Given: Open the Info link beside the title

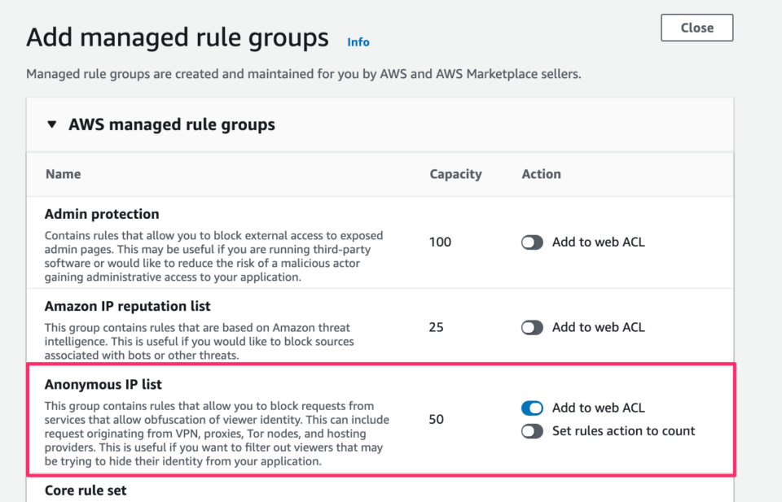Looking at the screenshot, I should pyautogui.click(x=358, y=42).
